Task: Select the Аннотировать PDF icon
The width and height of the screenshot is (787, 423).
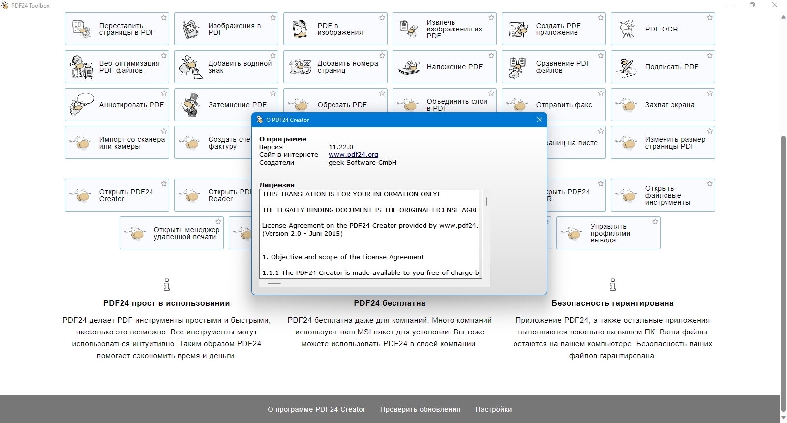Action: pyautogui.click(x=82, y=105)
